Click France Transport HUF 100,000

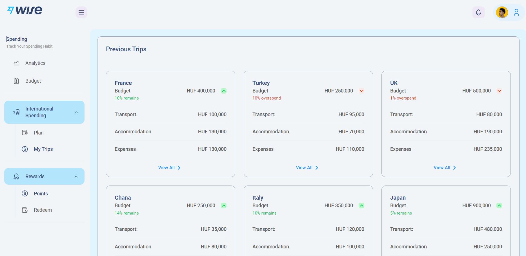pos(212,114)
